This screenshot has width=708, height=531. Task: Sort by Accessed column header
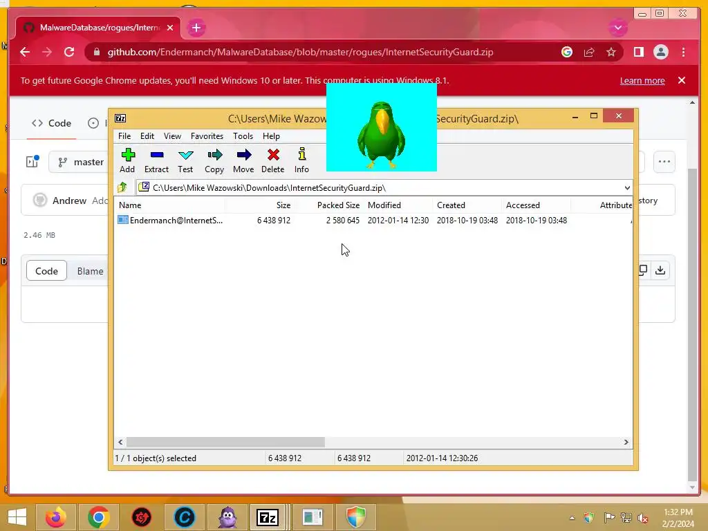point(537,205)
